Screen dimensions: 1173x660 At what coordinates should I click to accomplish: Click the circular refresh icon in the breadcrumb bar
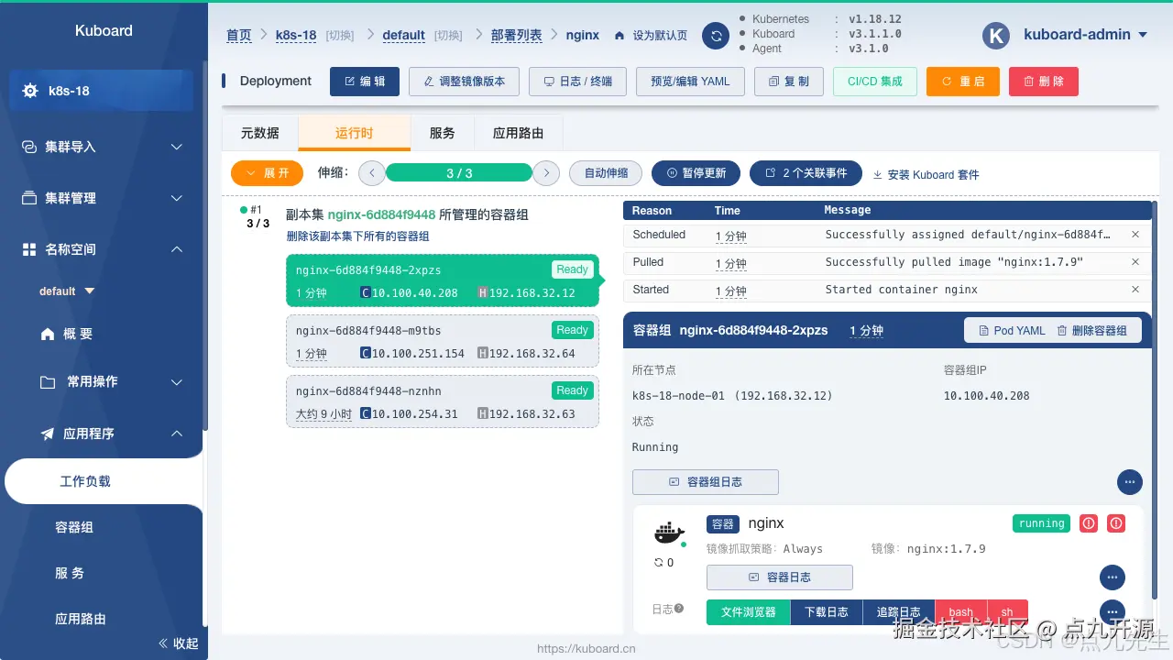pyautogui.click(x=714, y=35)
